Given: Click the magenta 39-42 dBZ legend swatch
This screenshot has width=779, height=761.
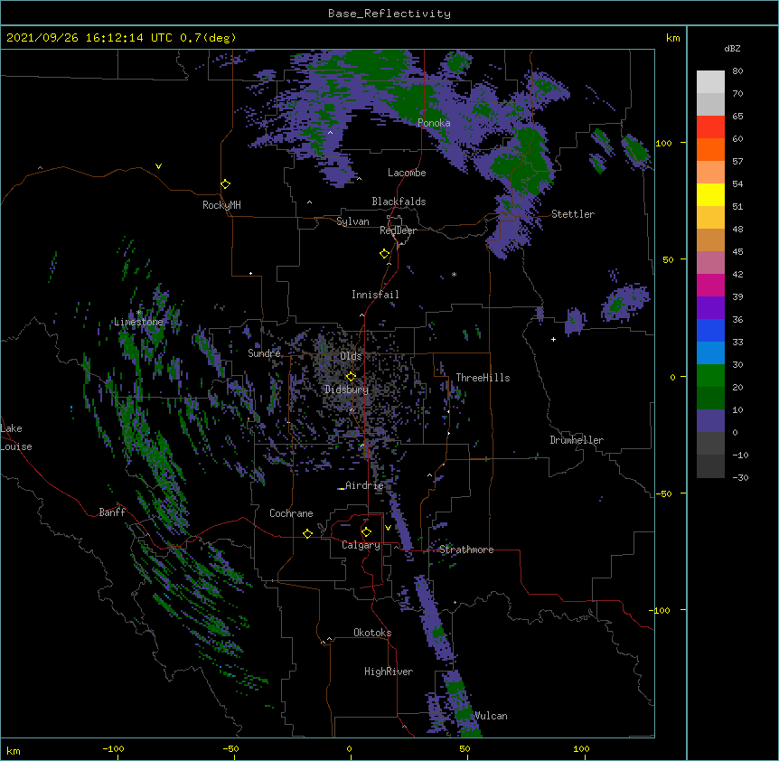Looking at the screenshot, I should coord(710,285).
